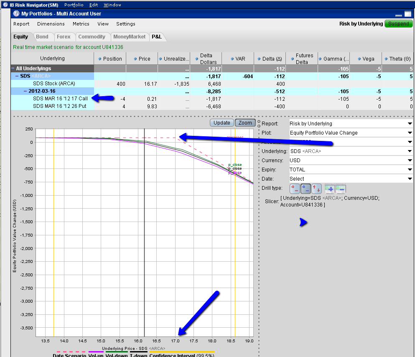Switch to the P&L tab
Viewport: 415px width, 357px height.
[157, 37]
